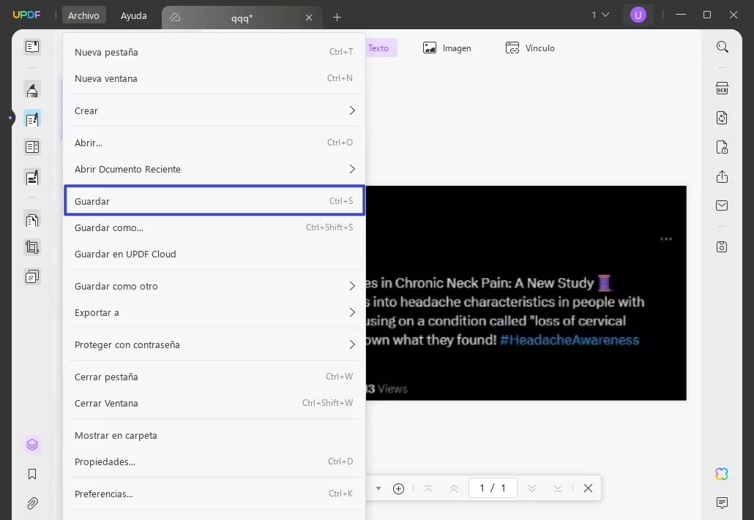This screenshot has height=520, width=754.
Task: Open the Reader mode icon in left sidebar
Action: coord(32,47)
